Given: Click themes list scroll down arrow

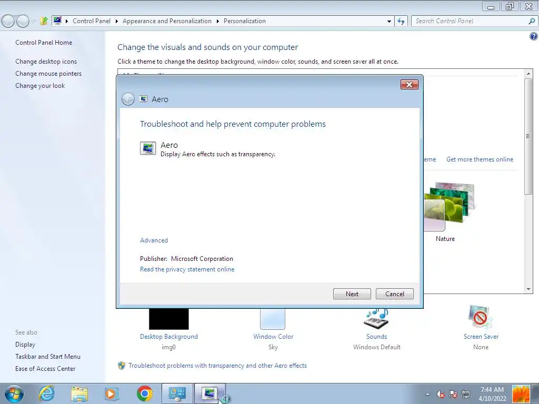Looking at the screenshot, I should [528, 289].
